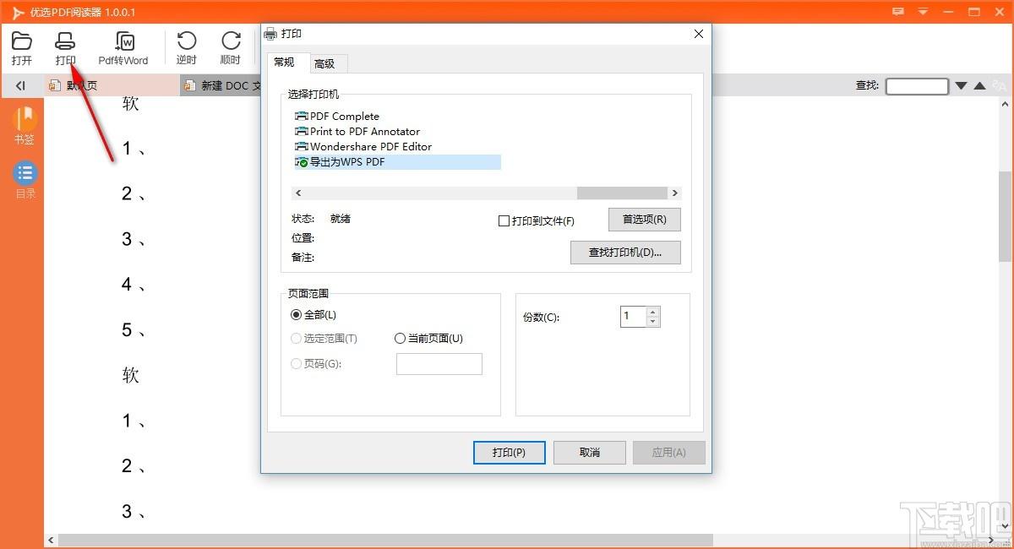The height and width of the screenshot is (549, 1014).
Task: Find previous match with the up triangle
Action: [980, 85]
